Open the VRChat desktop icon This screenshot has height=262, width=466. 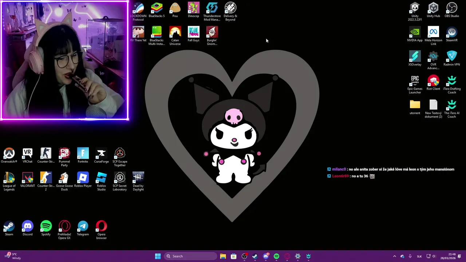click(27, 155)
